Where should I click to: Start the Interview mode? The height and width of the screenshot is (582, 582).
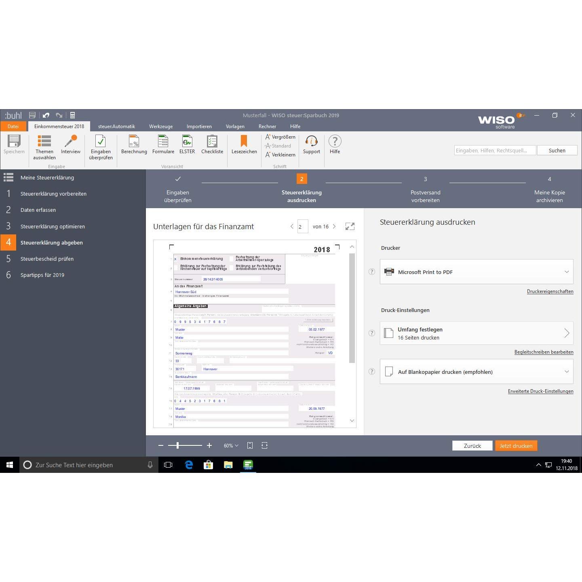point(71,145)
